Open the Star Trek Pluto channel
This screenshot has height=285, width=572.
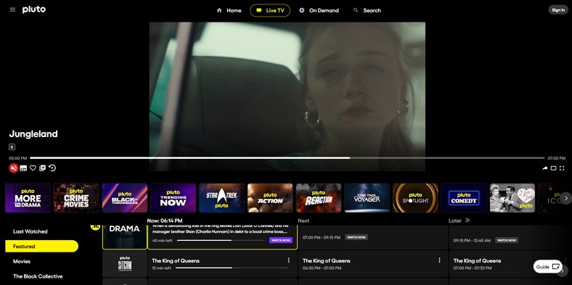tap(222, 198)
